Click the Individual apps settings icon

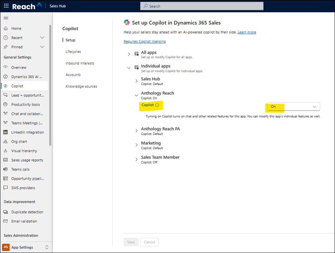coord(136,67)
